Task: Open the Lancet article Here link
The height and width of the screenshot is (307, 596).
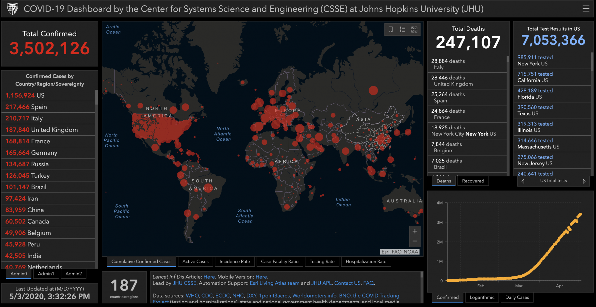Action: click(209, 277)
